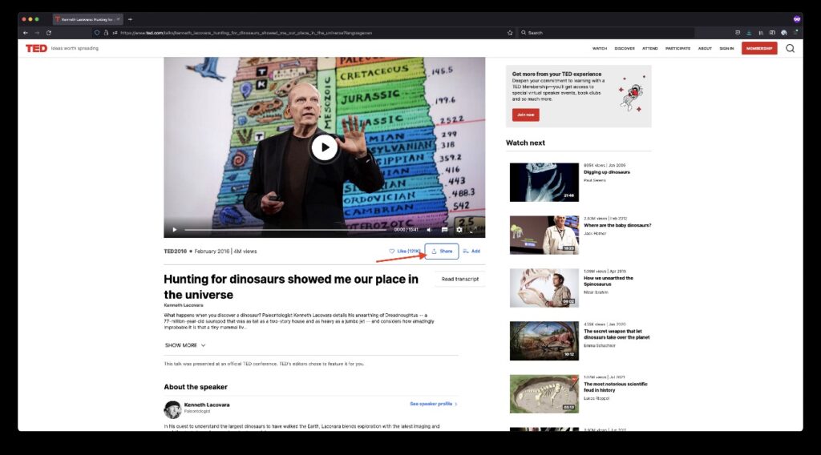Reload the page with refresh icon
This screenshot has width=821, height=455.
(x=49, y=32)
